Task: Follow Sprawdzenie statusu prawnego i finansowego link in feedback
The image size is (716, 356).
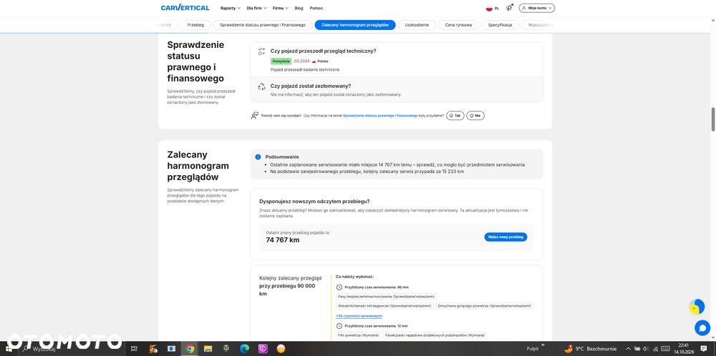Action: (x=380, y=116)
